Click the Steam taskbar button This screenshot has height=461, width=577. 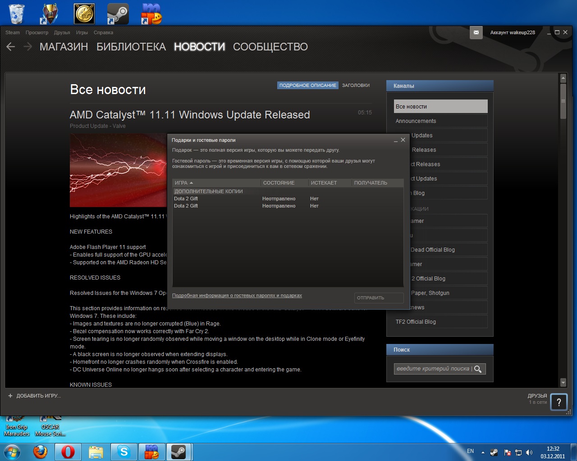179,452
